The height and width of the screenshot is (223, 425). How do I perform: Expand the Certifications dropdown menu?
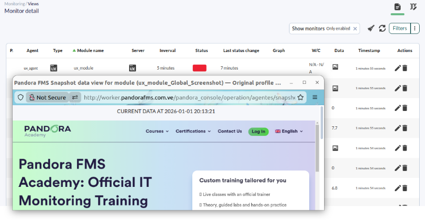[x=193, y=131]
